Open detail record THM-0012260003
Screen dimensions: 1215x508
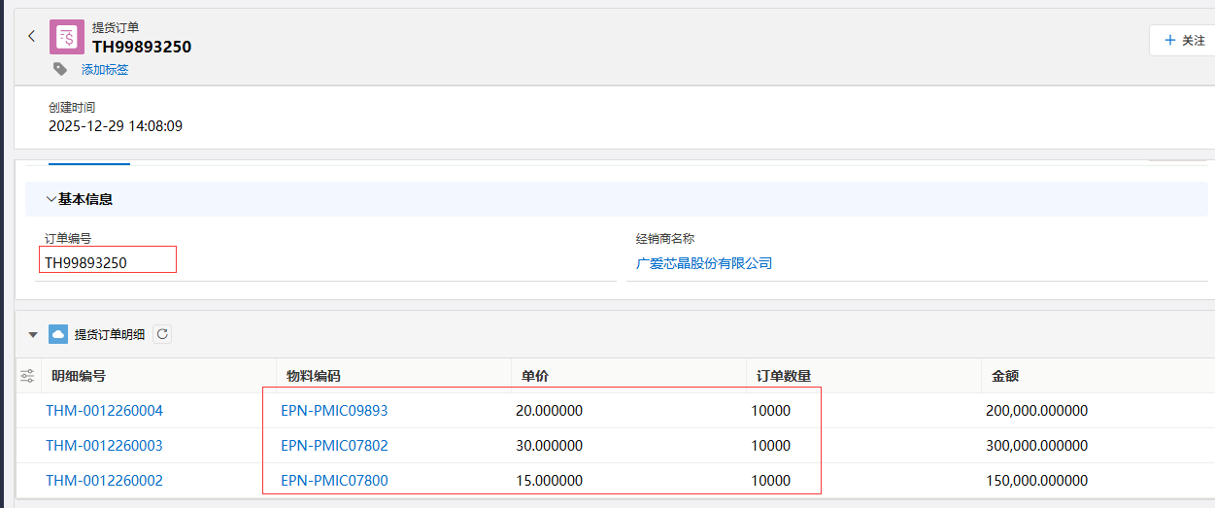point(104,446)
